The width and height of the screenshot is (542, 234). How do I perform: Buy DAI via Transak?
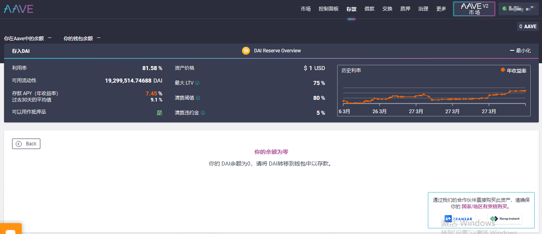coord(458,219)
